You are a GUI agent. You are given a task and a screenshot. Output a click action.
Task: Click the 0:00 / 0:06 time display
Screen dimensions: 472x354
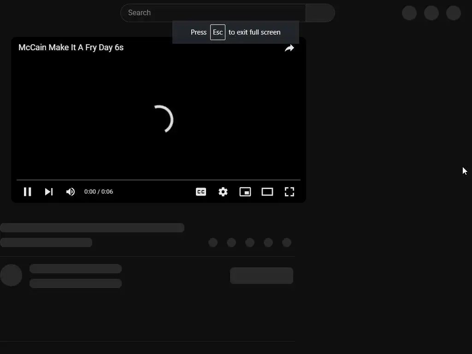99,192
